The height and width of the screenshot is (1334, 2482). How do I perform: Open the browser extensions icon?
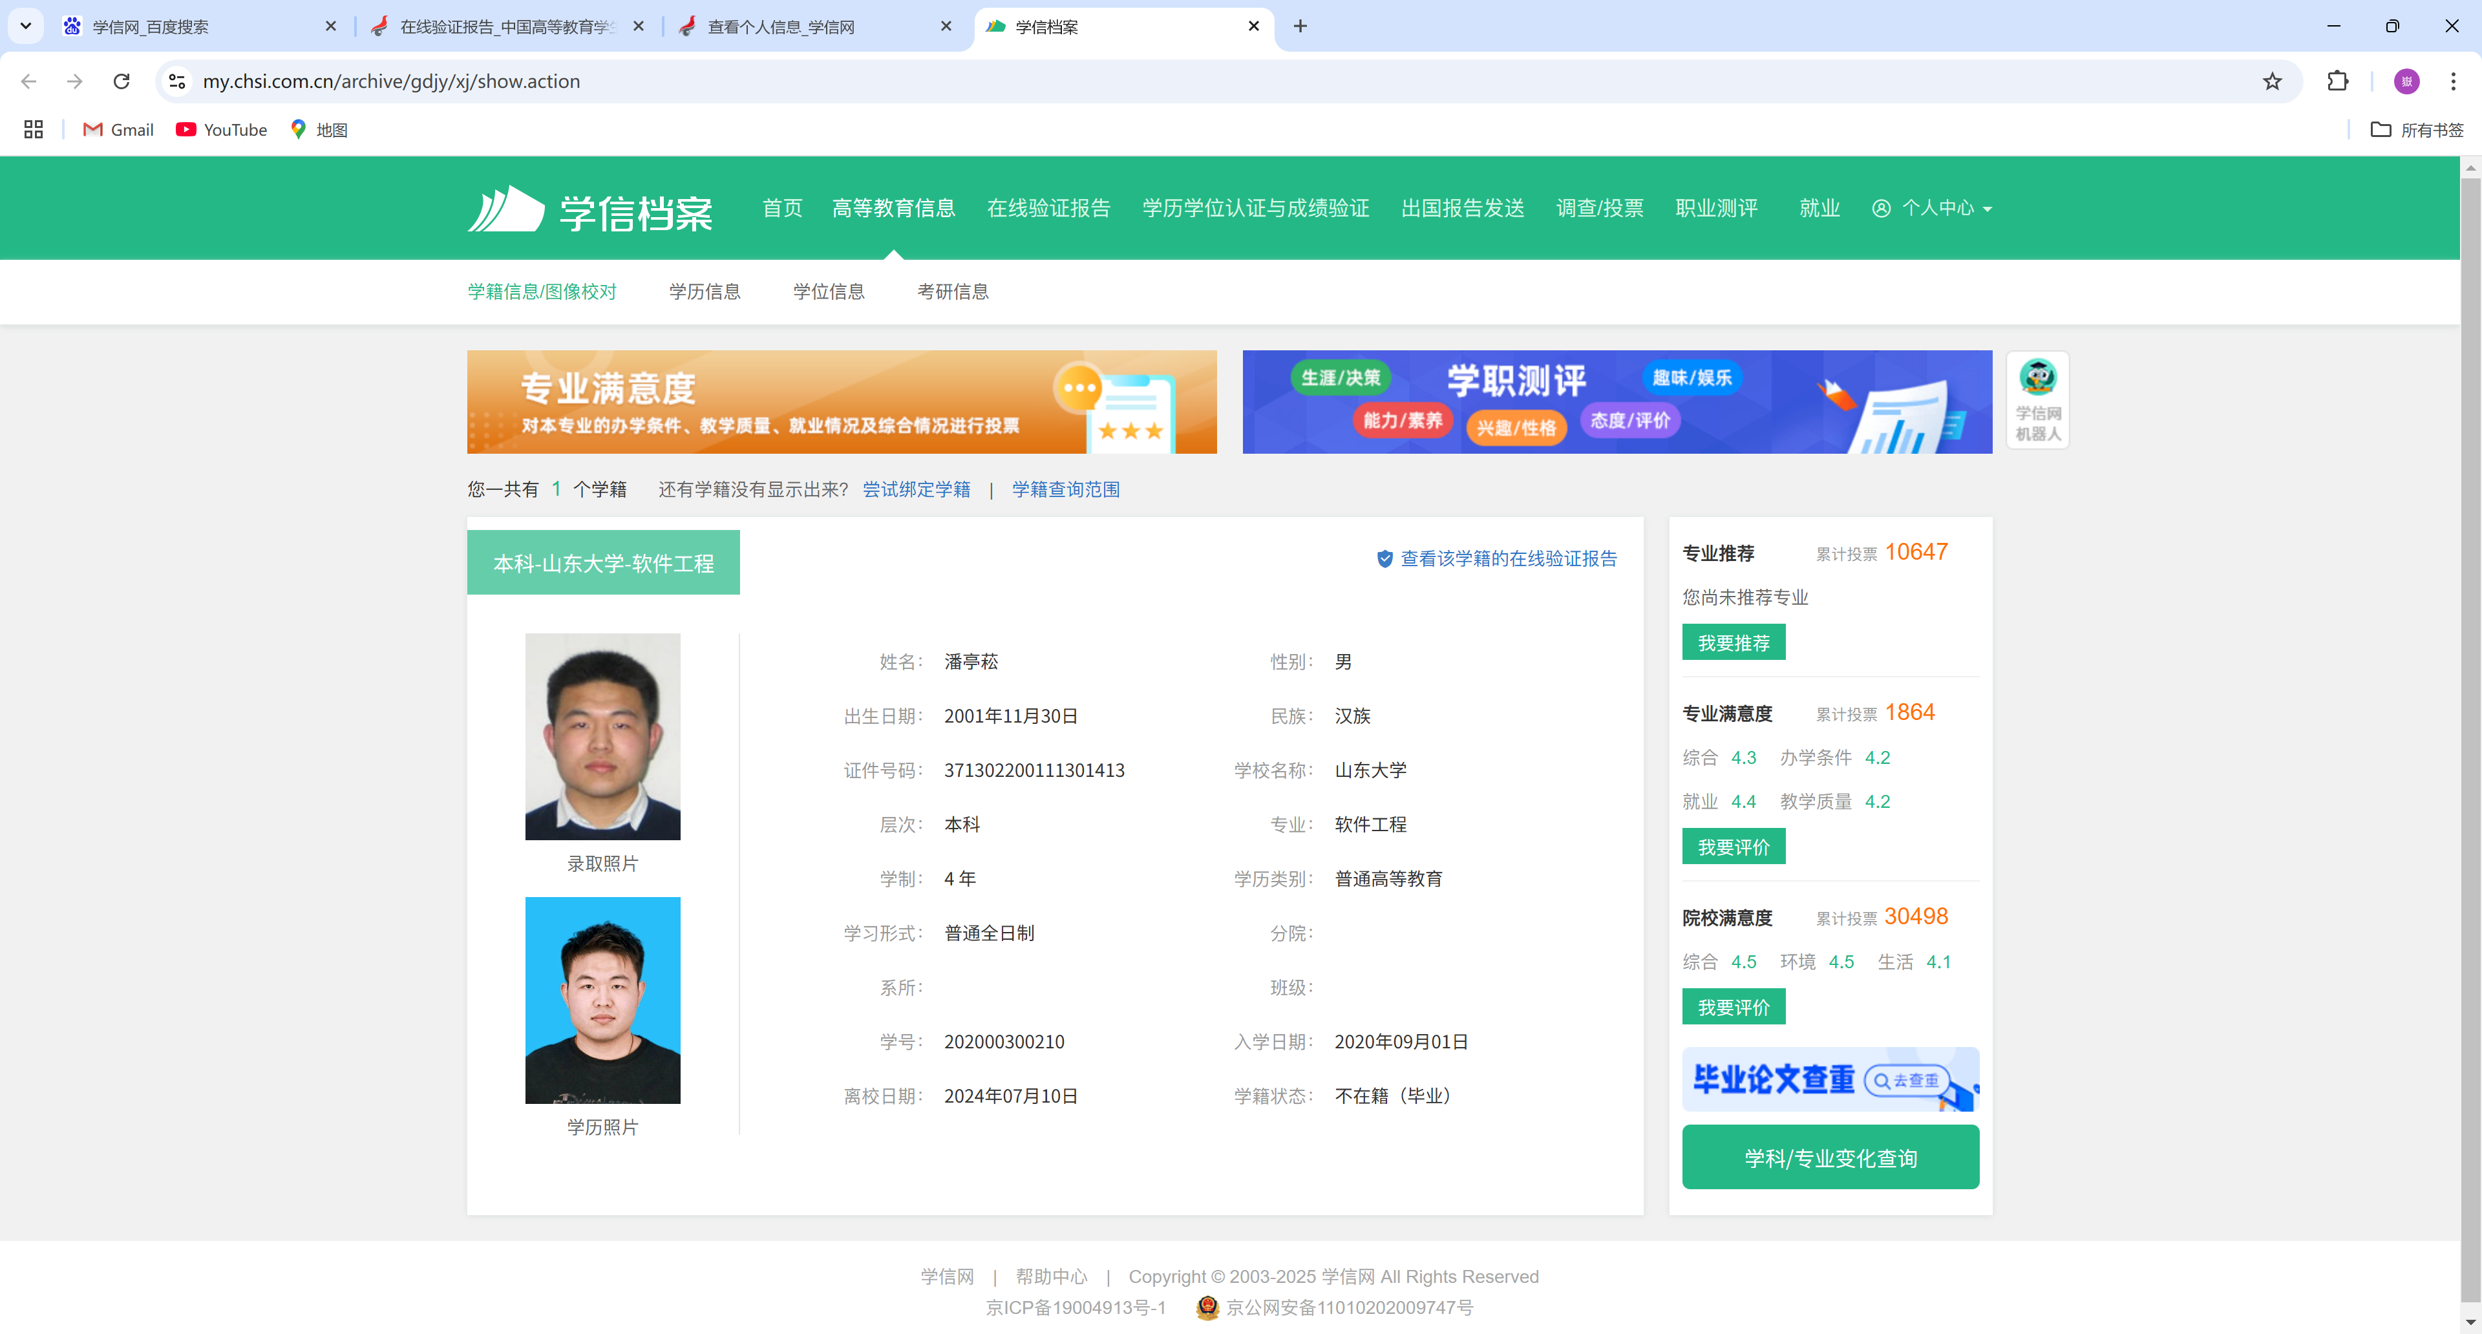point(2339,82)
